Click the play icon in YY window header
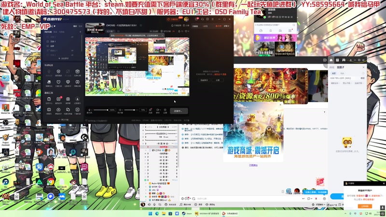The height and width of the screenshot is (217, 386). (x=325, y=60)
